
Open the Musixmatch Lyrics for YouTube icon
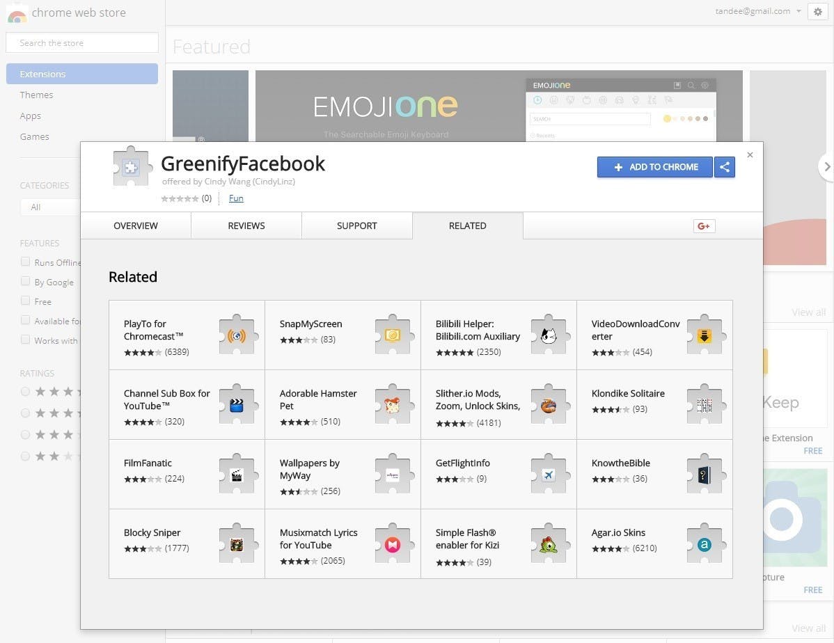pyautogui.click(x=394, y=544)
